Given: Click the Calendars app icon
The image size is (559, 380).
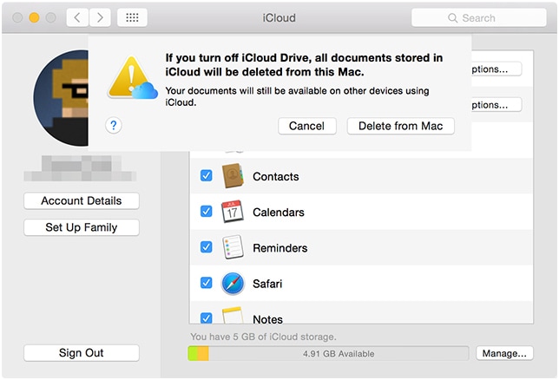Looking at the screenshot, I should pyautogui.click(x=232, y=212).
